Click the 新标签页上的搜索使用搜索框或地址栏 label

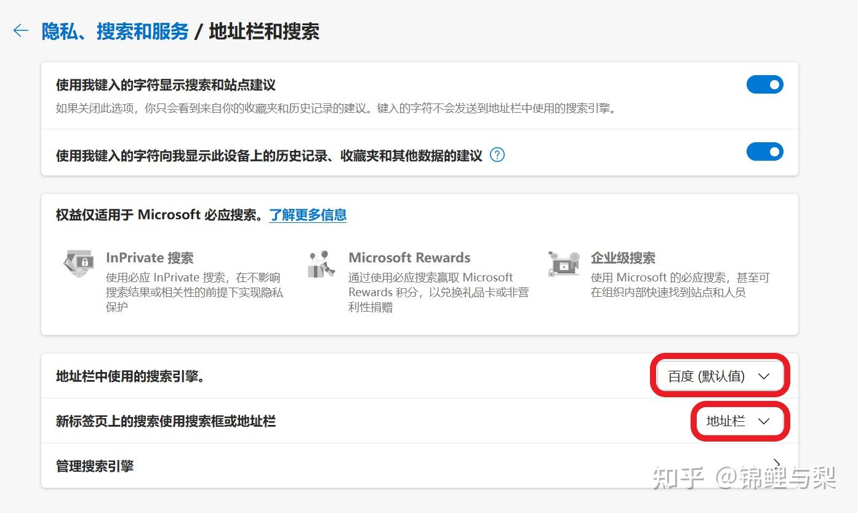[166, 421]
